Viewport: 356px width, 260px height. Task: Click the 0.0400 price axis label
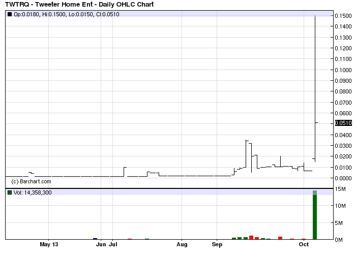[x=343, y=135]
